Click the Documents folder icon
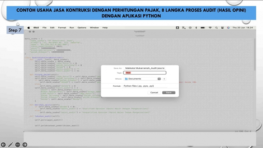263x148 pixels. (x=126, y=79)
